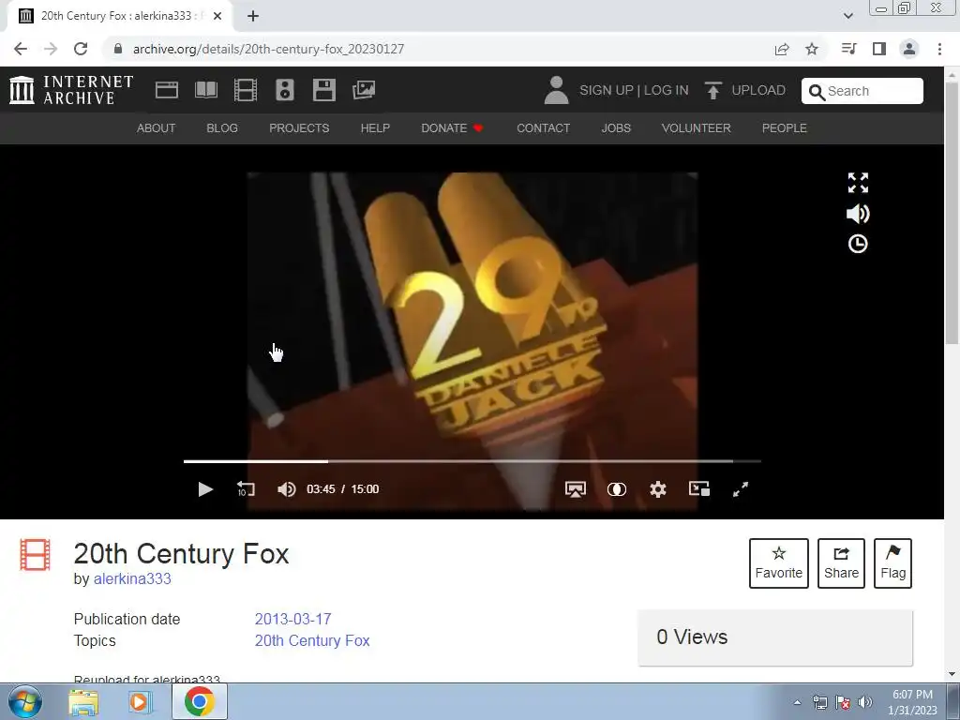Open the PROJECTS menu item
Viewport: 960px width, 720px height.
(x=299, y=127)
